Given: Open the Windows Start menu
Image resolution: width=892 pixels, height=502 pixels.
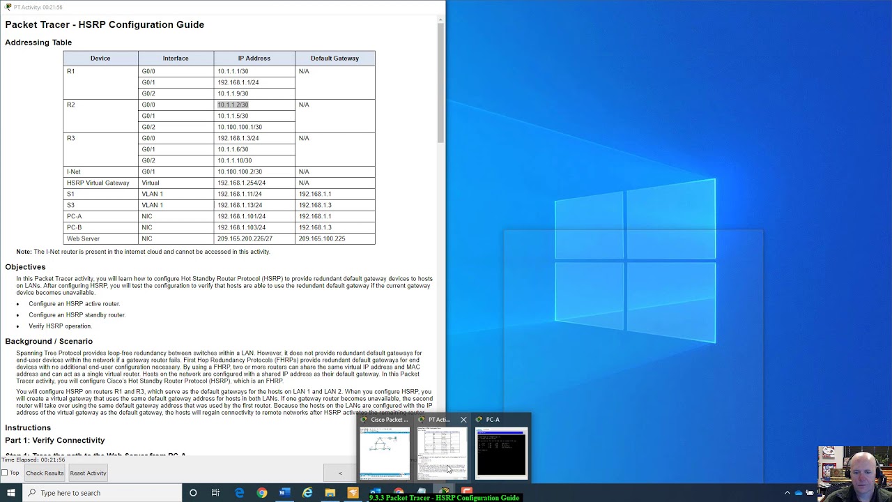Looking at the screenshot, I should [x=10, y=493].
